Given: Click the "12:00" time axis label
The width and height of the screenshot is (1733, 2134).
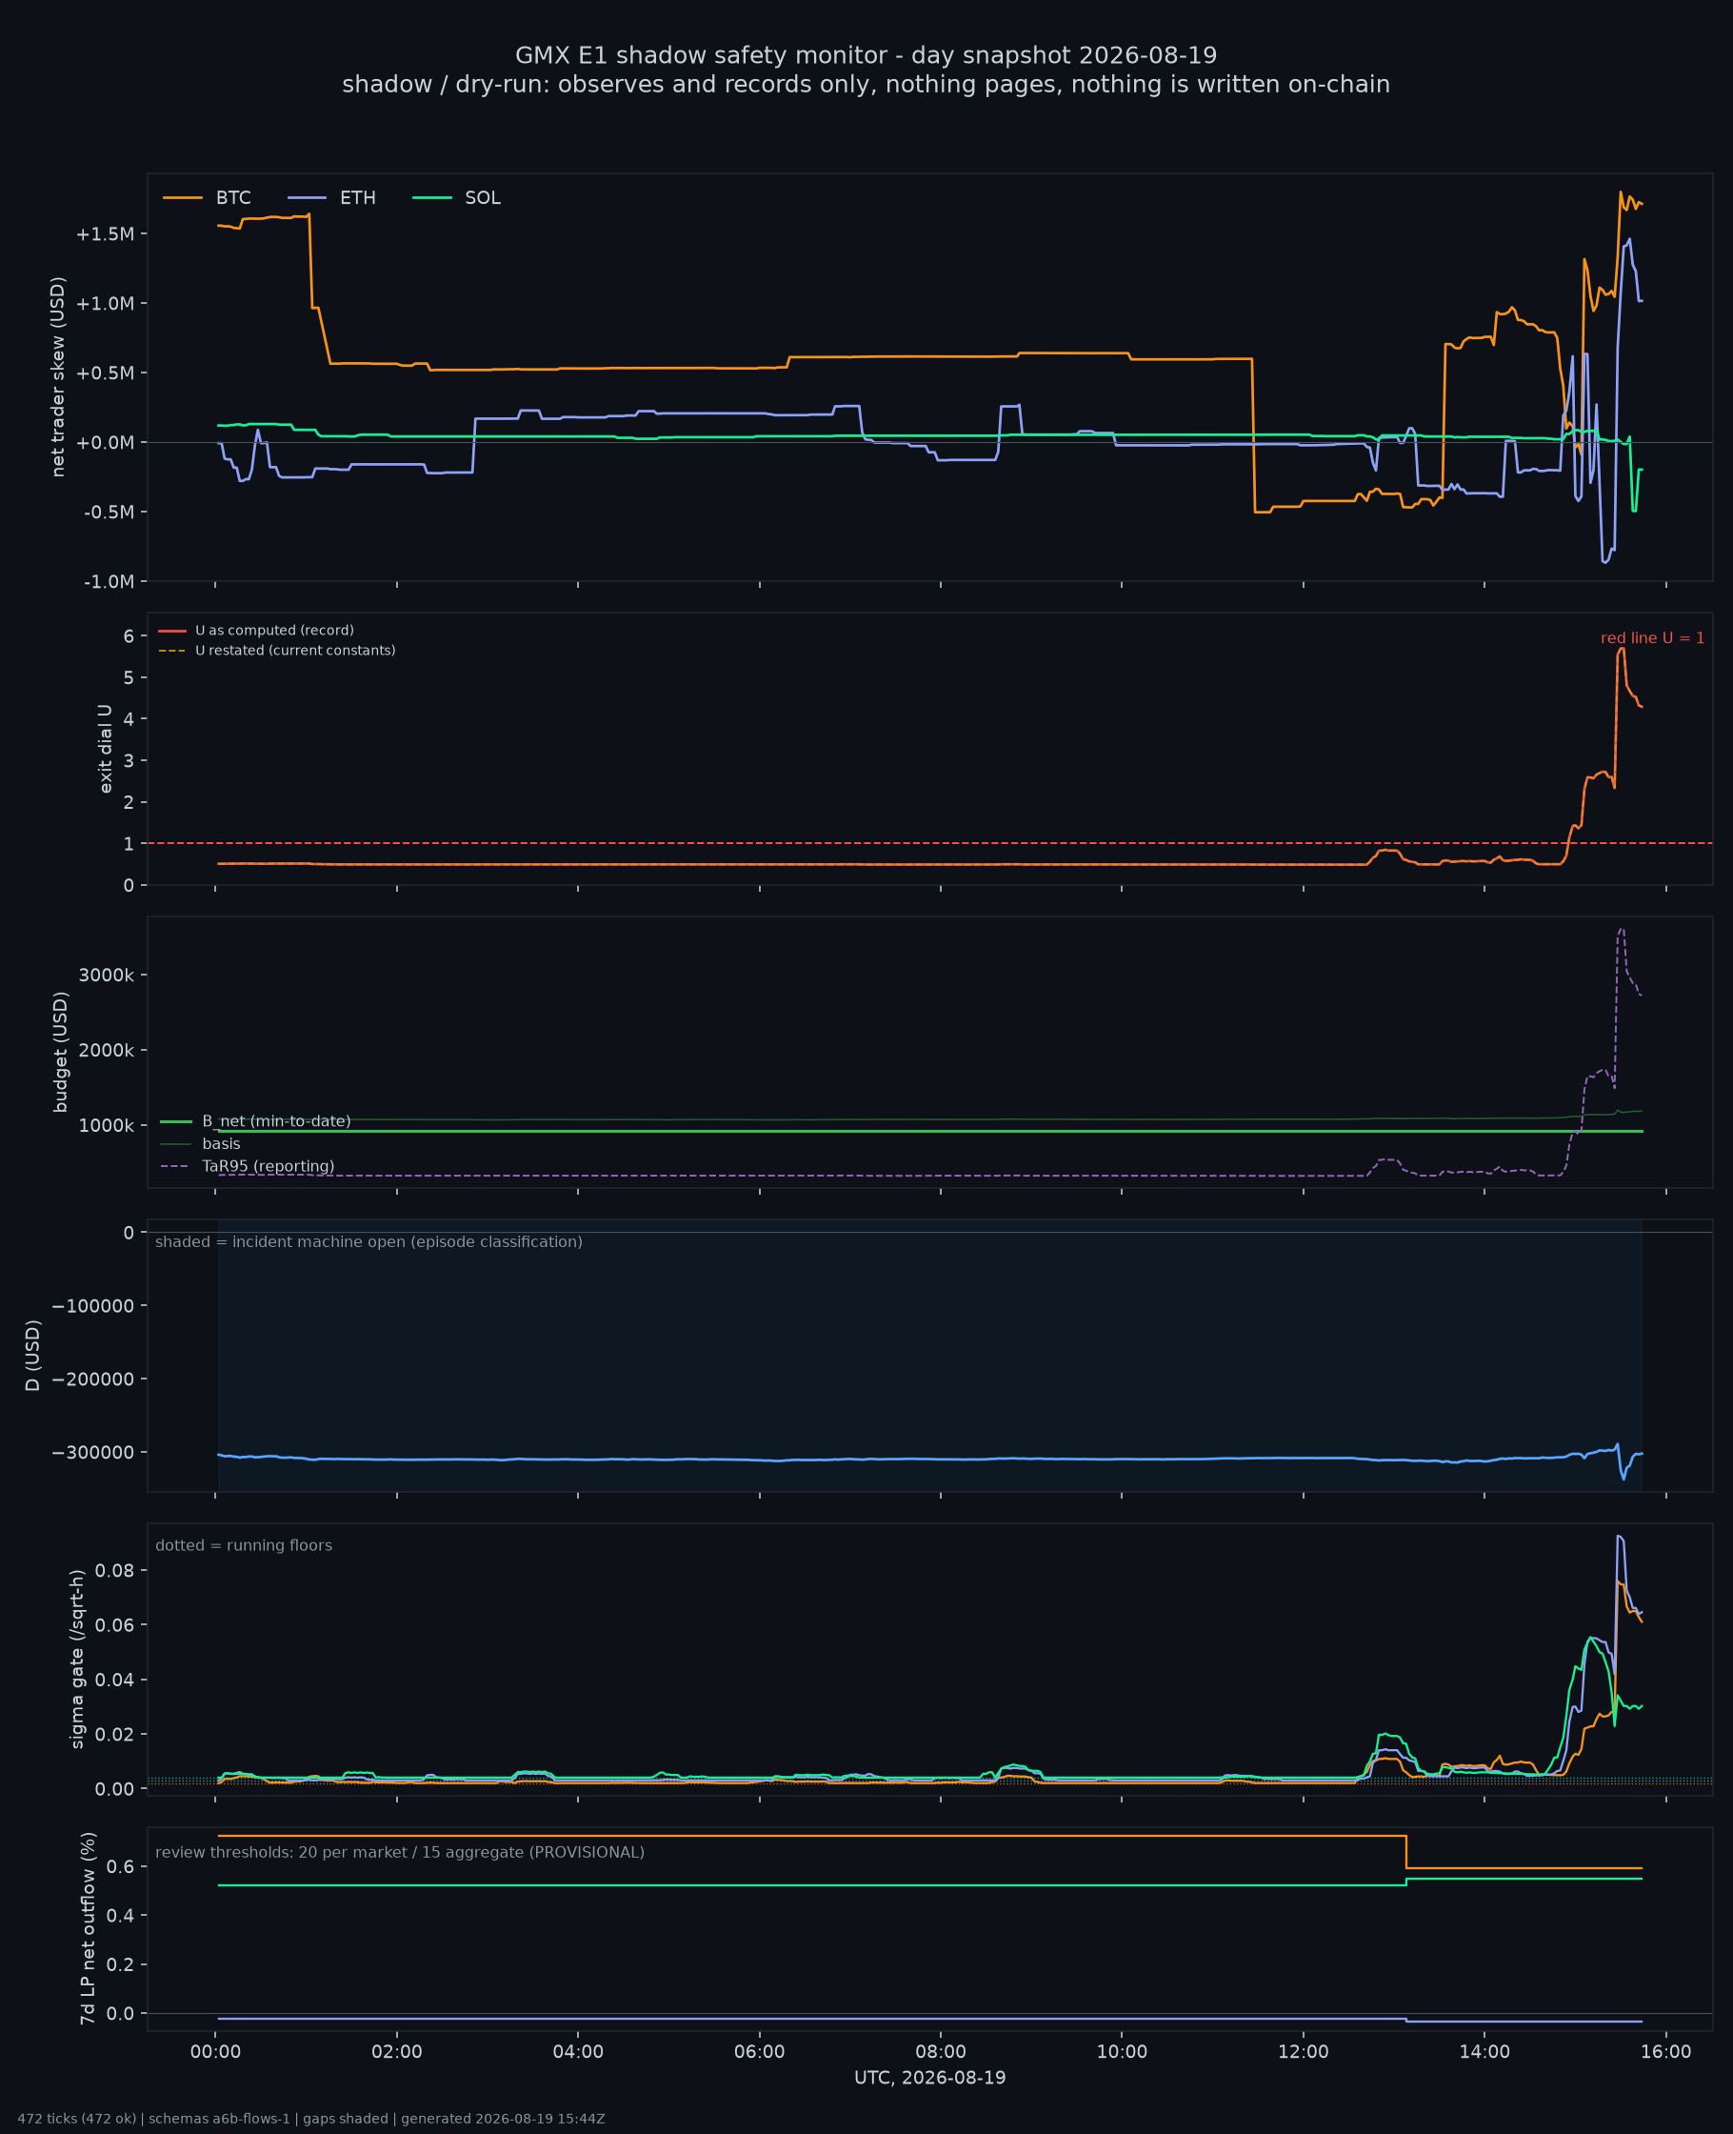Looking at the screenshot, I should coord(1303,2052).
